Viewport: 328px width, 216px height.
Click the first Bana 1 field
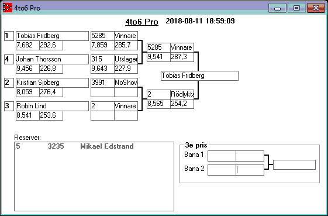click(x=222, y=156)
